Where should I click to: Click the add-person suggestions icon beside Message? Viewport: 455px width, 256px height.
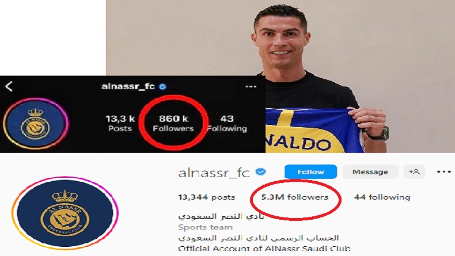414,172
